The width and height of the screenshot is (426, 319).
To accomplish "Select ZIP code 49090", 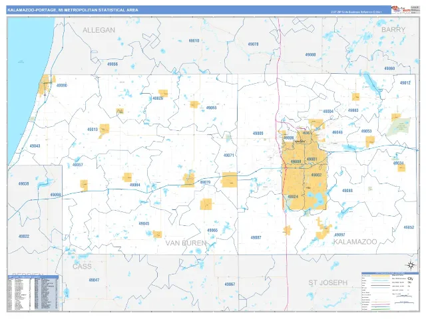I will [62, 86].
